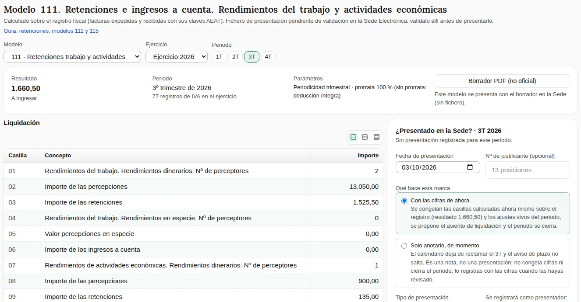This screenshot has width=581, height=302.
Task: Click the Importe column header
Action: (x=347, y=156)
